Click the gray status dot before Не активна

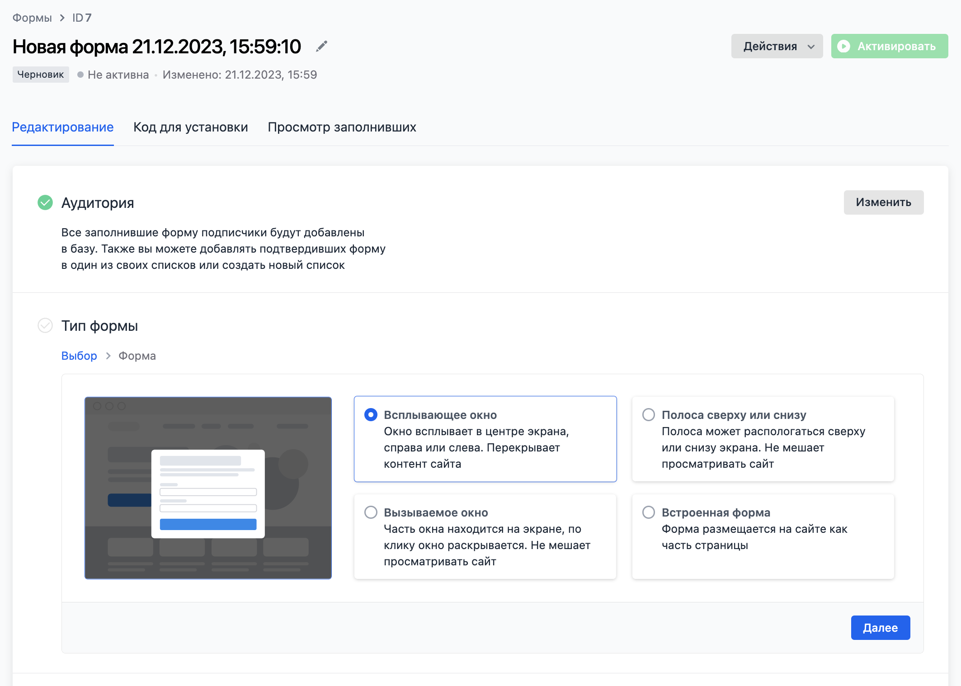click(x=80, y=75)
